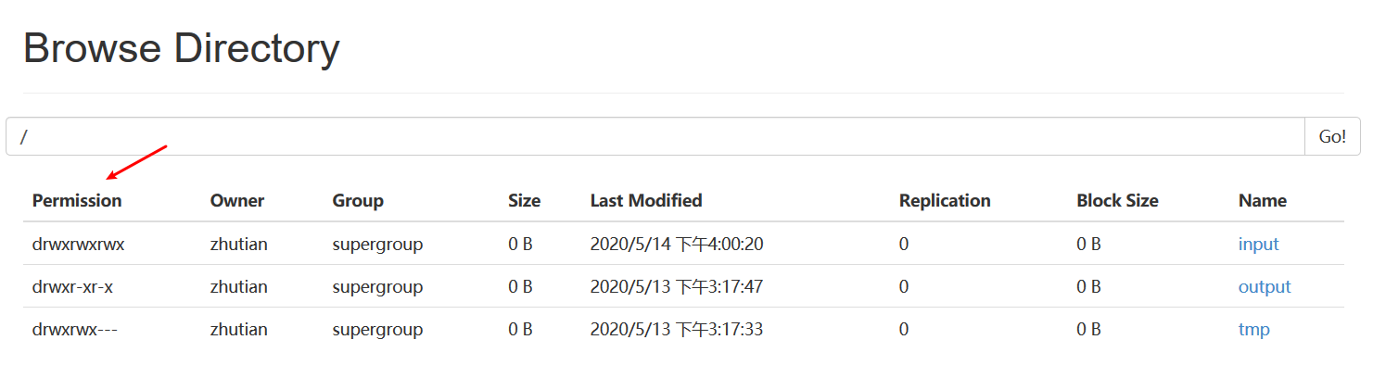1386x365 pixels.
Task: Click the Owner column header
Action: point(237,201)
